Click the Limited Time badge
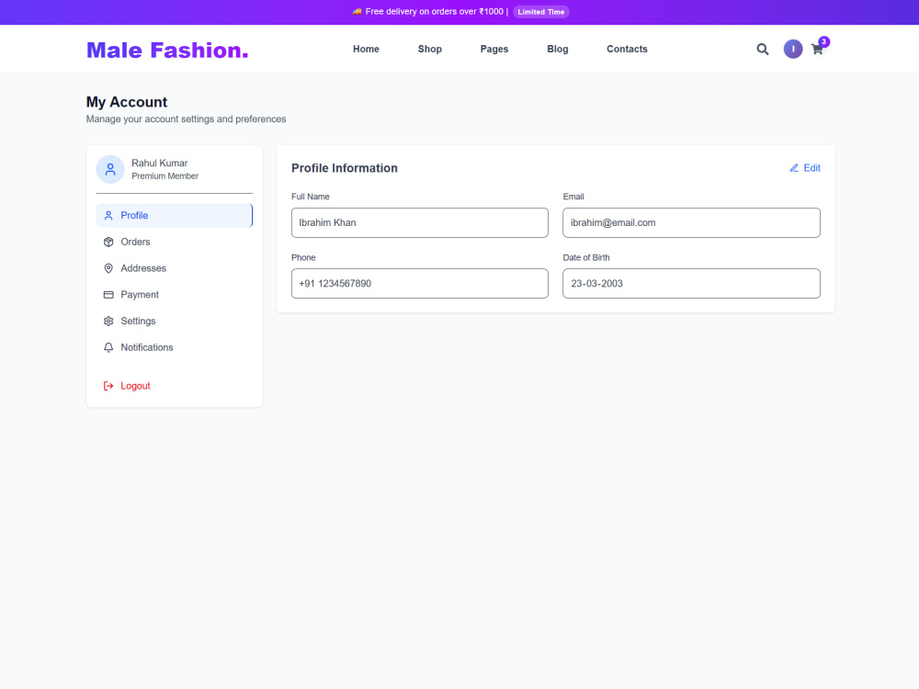Viewport: 919px width, 689px height. (x=540, y=12)
